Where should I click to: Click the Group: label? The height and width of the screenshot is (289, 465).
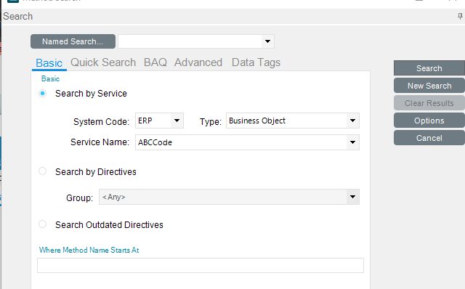[x=79, y=198]
